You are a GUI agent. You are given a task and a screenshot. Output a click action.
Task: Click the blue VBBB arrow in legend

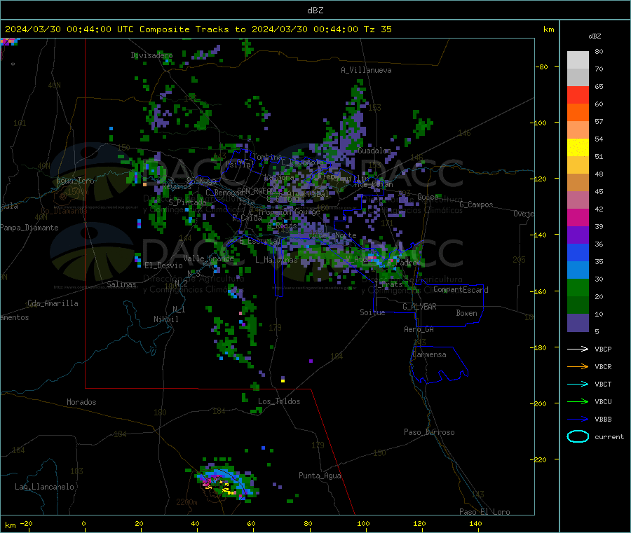[x=578, y=420]
